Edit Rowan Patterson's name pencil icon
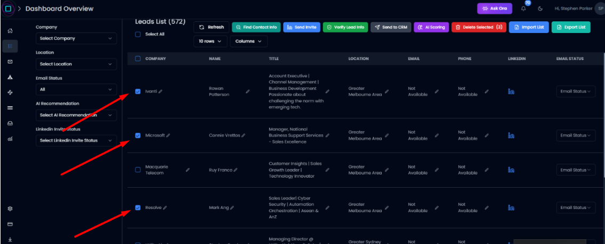The image size is (605, 244). tap(248, 91)
